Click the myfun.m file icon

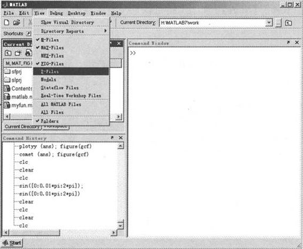tap(7, 105)
